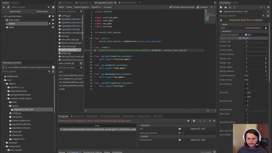Switch to Сцена dock tab
272x153 pixels.
click(6, 3)
